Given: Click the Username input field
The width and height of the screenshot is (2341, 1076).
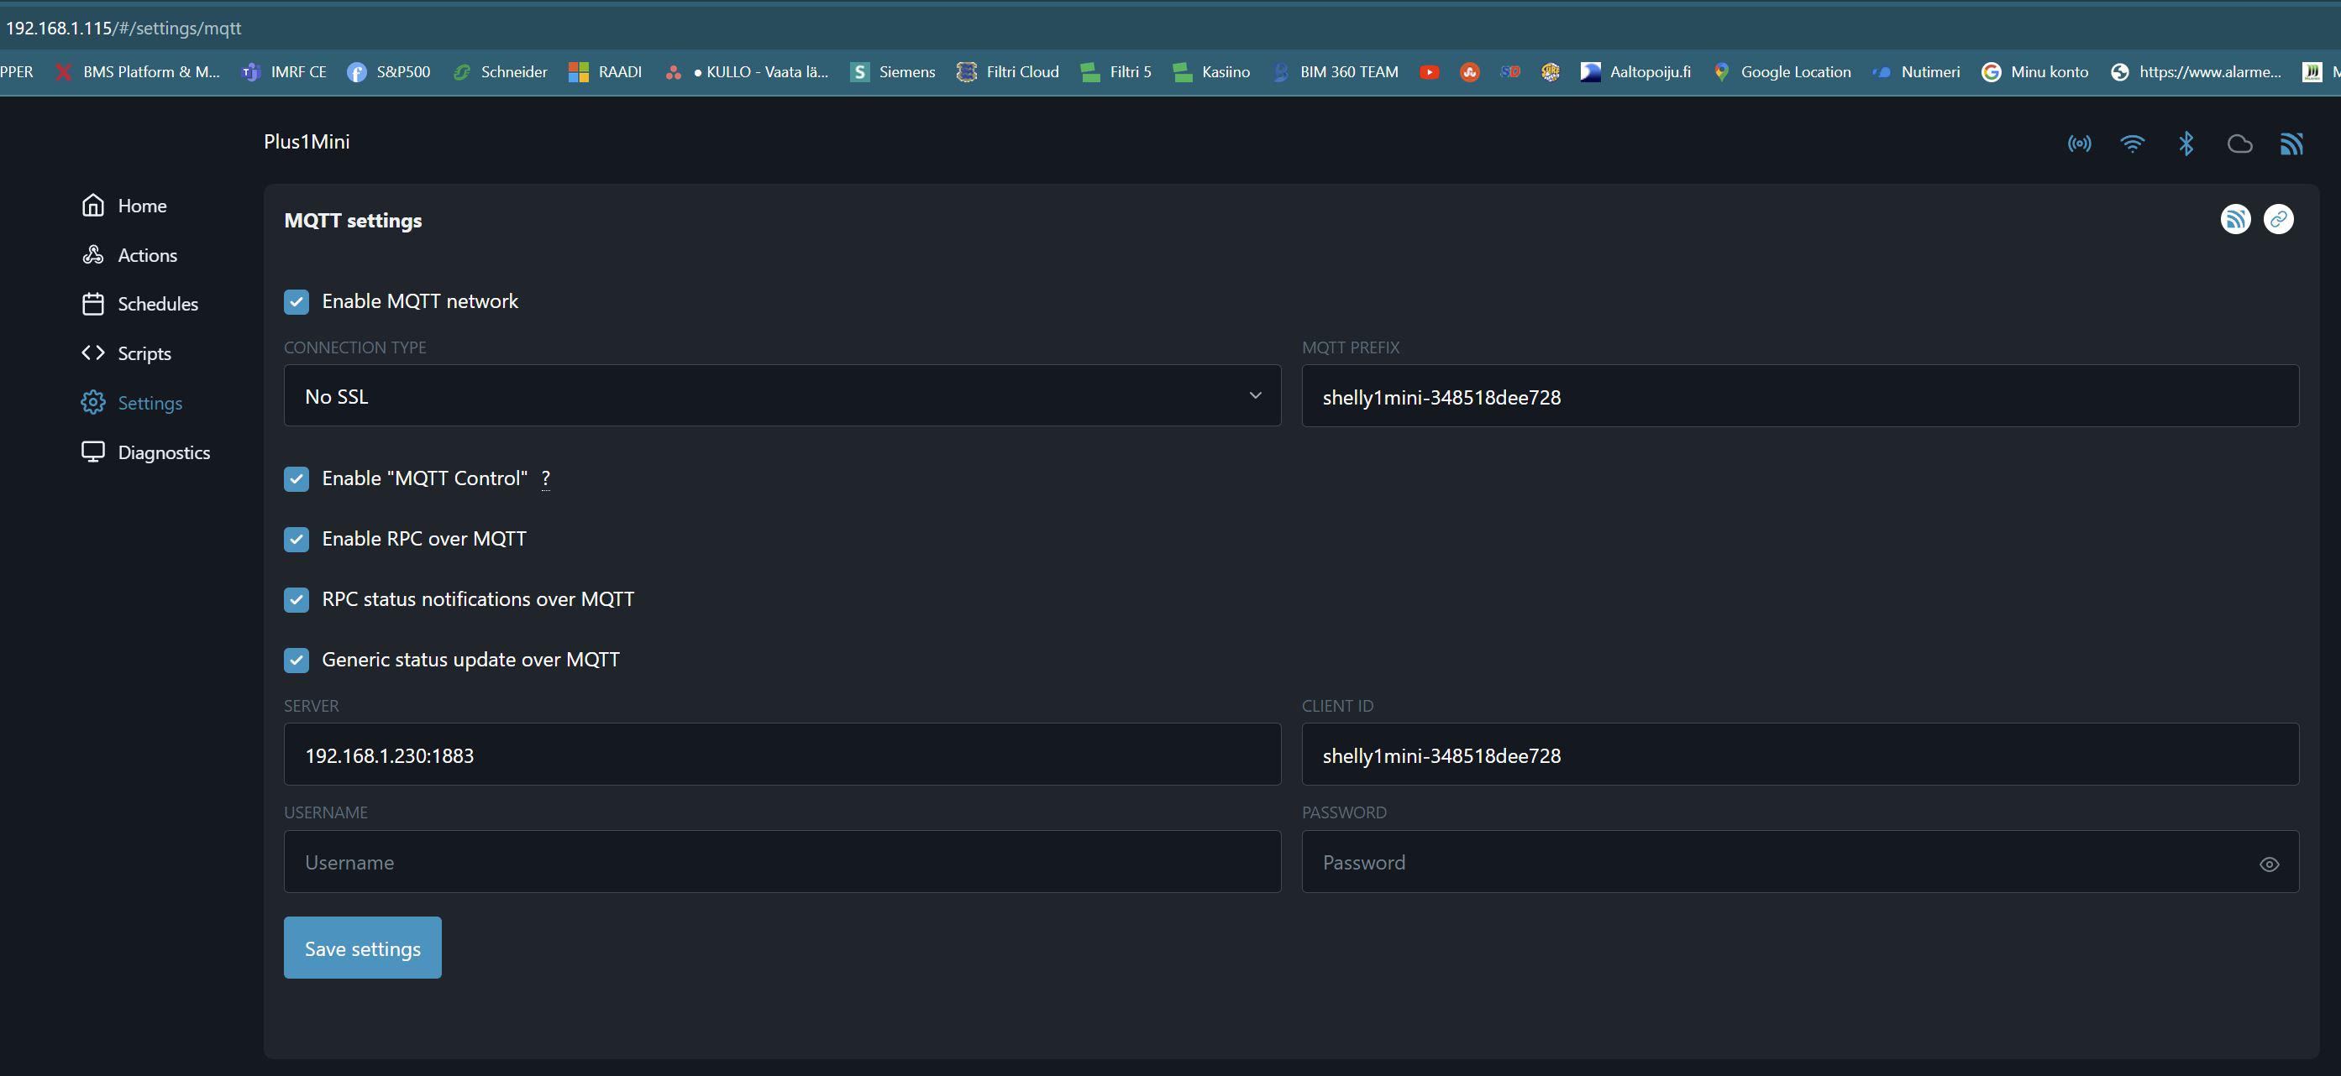Looking at the screenshot, I should click(x=781, y=862).
